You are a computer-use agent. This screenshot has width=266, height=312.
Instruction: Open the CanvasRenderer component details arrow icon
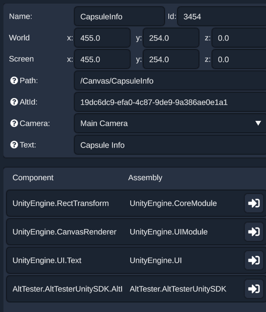[x=254, y=232]
